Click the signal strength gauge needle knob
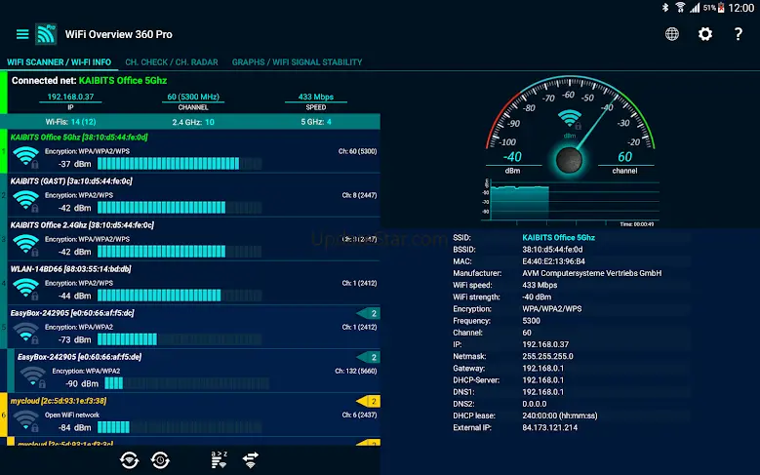Screen dimensions: 760x475 (x=569, y=160)
